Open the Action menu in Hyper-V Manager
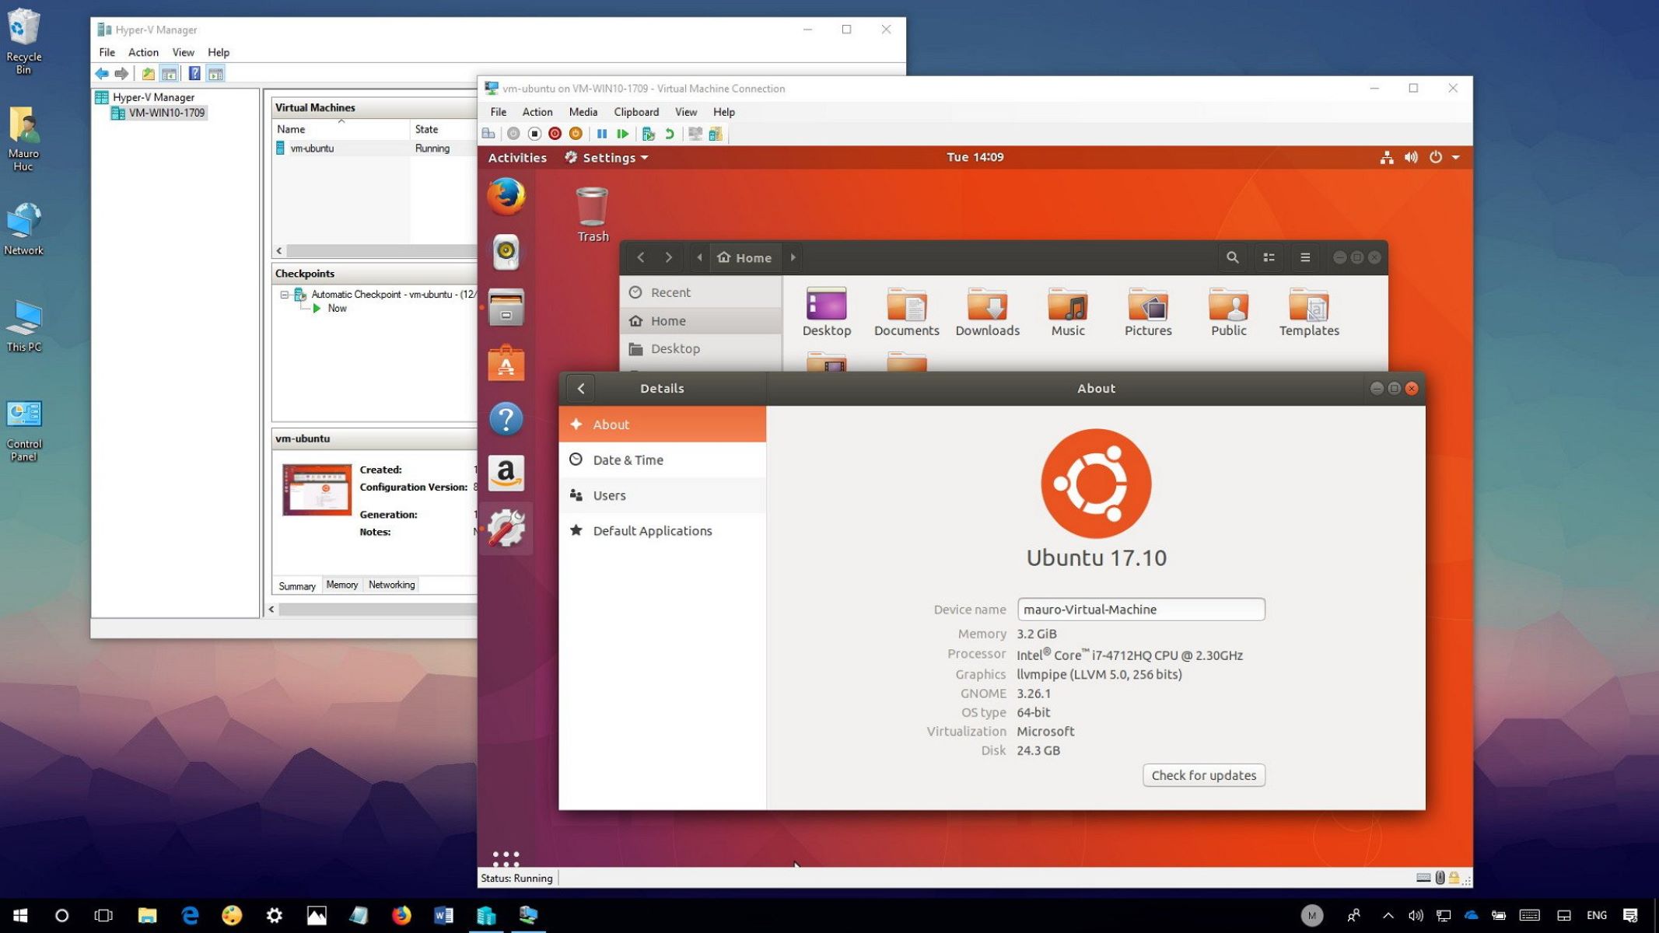This screenshot has width=1659, height=933. (142, 51)
